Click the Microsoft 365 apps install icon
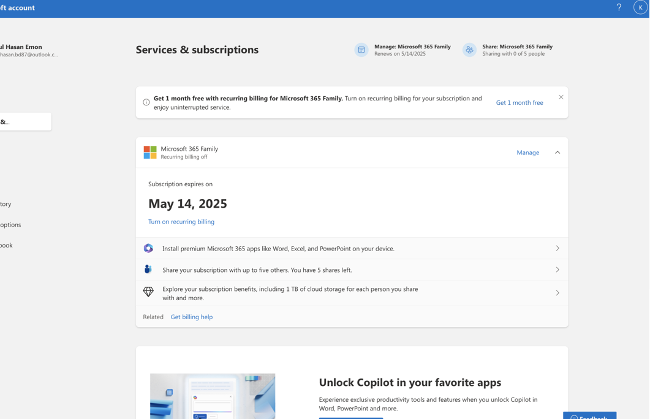The width and height of the screenshot is (650, 419). click(x=148, y=249)
